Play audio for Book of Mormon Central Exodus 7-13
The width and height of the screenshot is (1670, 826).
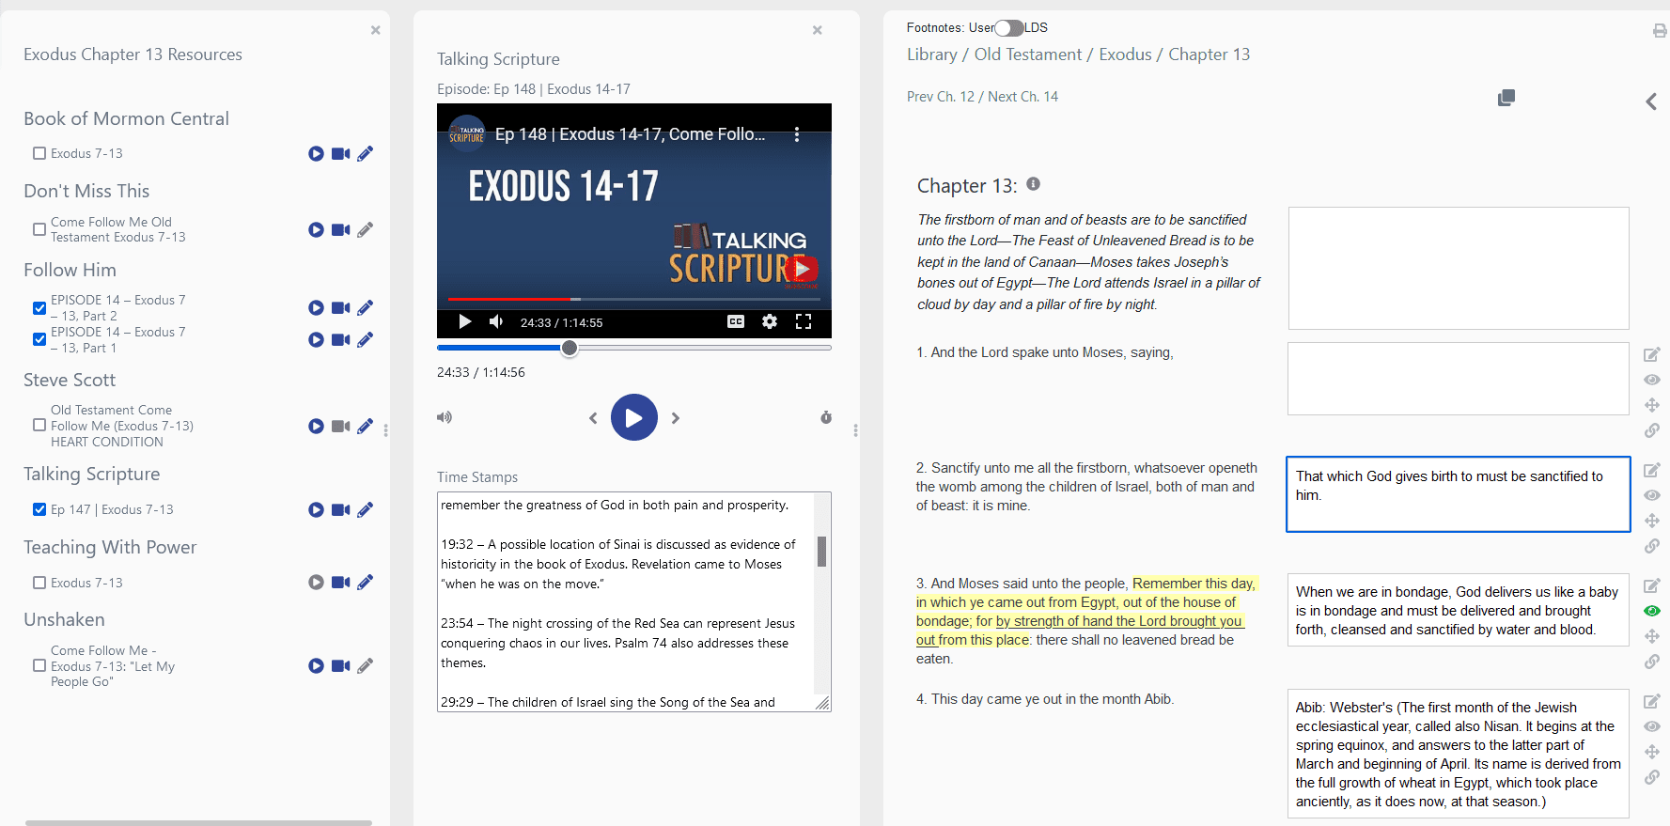pyautogui.click(x=316, y=154)
